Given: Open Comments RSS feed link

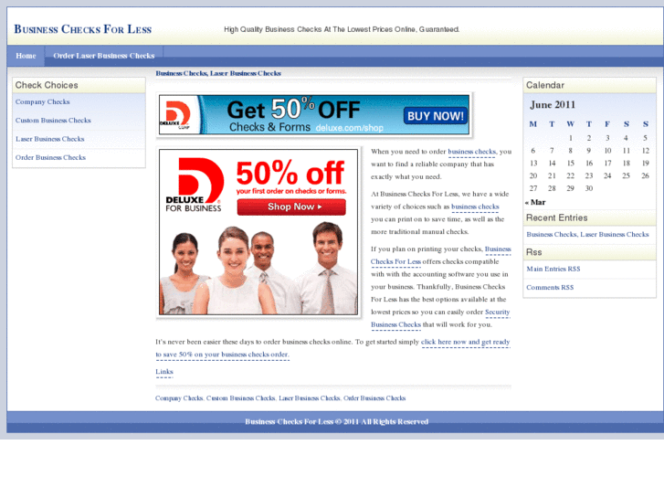Looking at the screenshot, I should pos(550,287).
